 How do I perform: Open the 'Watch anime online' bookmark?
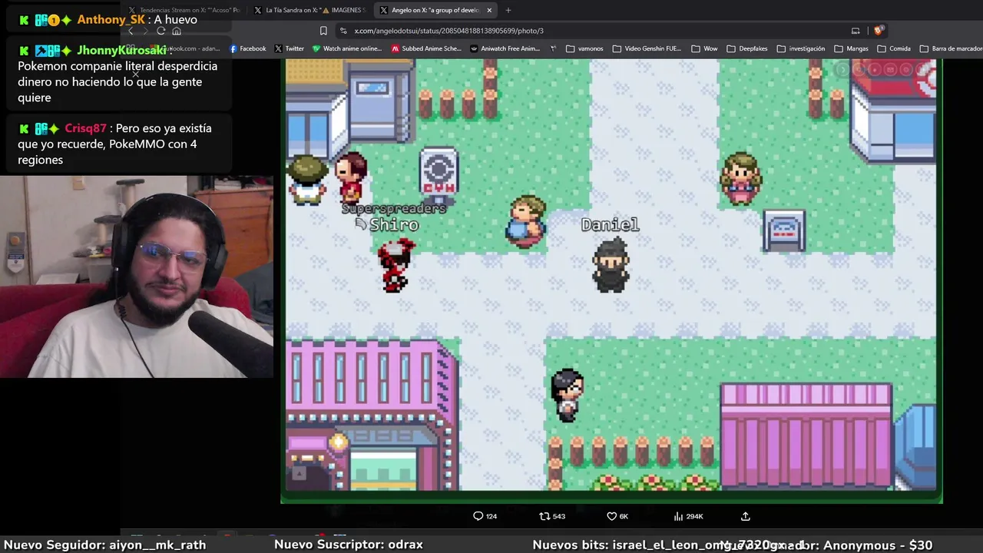click(x=347, y=48)
